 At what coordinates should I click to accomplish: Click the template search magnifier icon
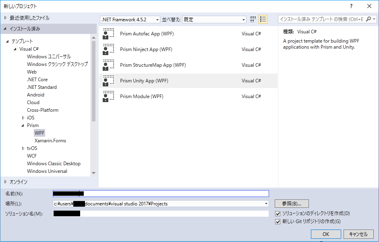click(369, 19)
